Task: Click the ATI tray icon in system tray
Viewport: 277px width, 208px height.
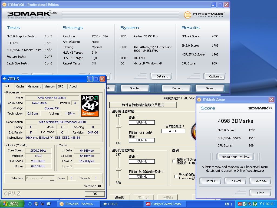Action: pos(240,204)
